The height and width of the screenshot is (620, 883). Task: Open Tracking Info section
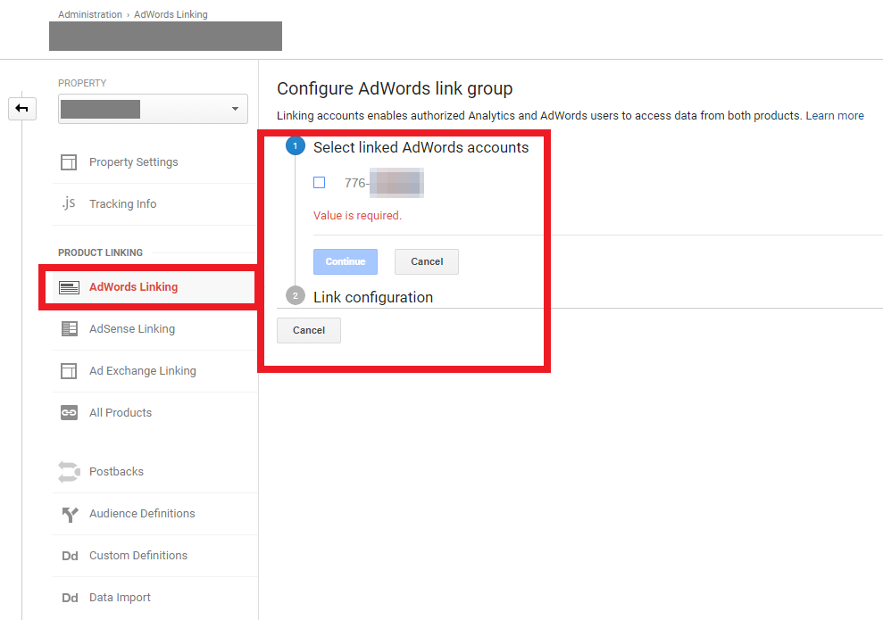pyautogui.click(x=123, y=203)
